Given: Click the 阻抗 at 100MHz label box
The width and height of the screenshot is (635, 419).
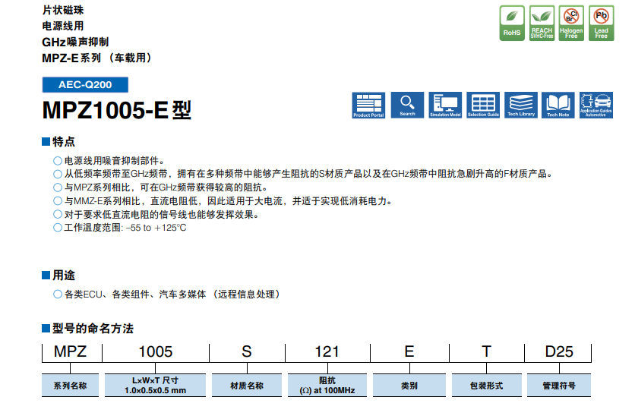Looking at the screenshot, I should click(327, 386).
